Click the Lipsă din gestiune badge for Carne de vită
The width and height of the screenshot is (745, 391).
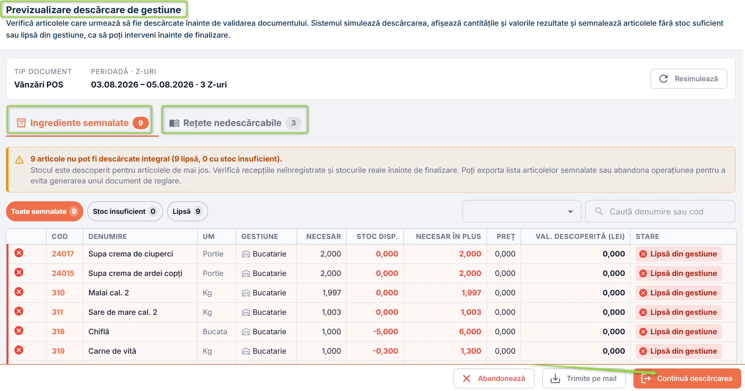pyautogui.click(x=679, y=351)
